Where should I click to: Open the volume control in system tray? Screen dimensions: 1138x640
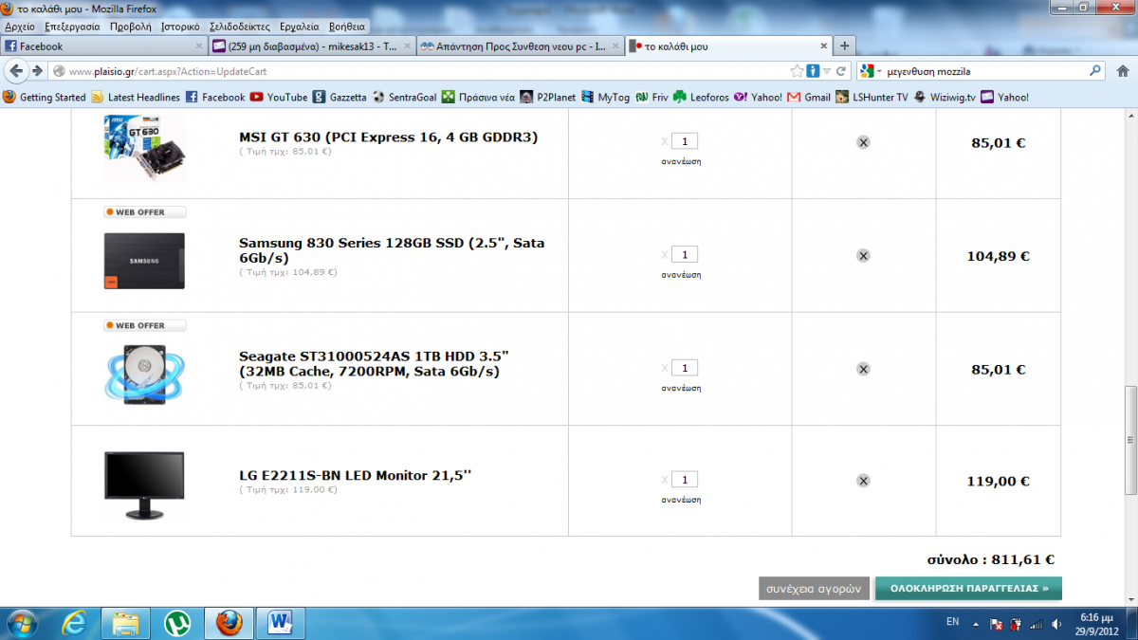1055,624
